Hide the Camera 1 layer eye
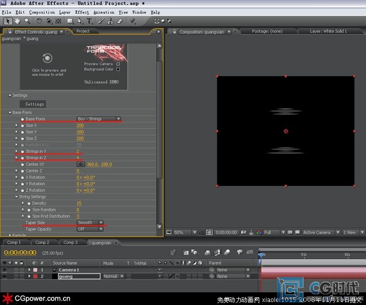 tap(4, 270)
